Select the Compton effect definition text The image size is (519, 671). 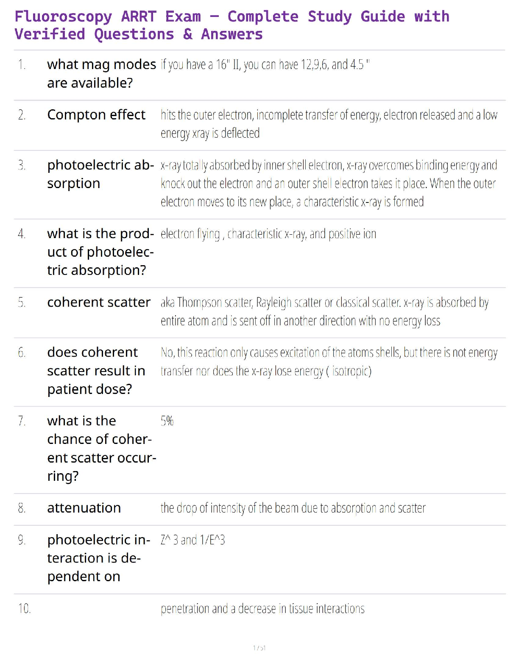(329, 124)
